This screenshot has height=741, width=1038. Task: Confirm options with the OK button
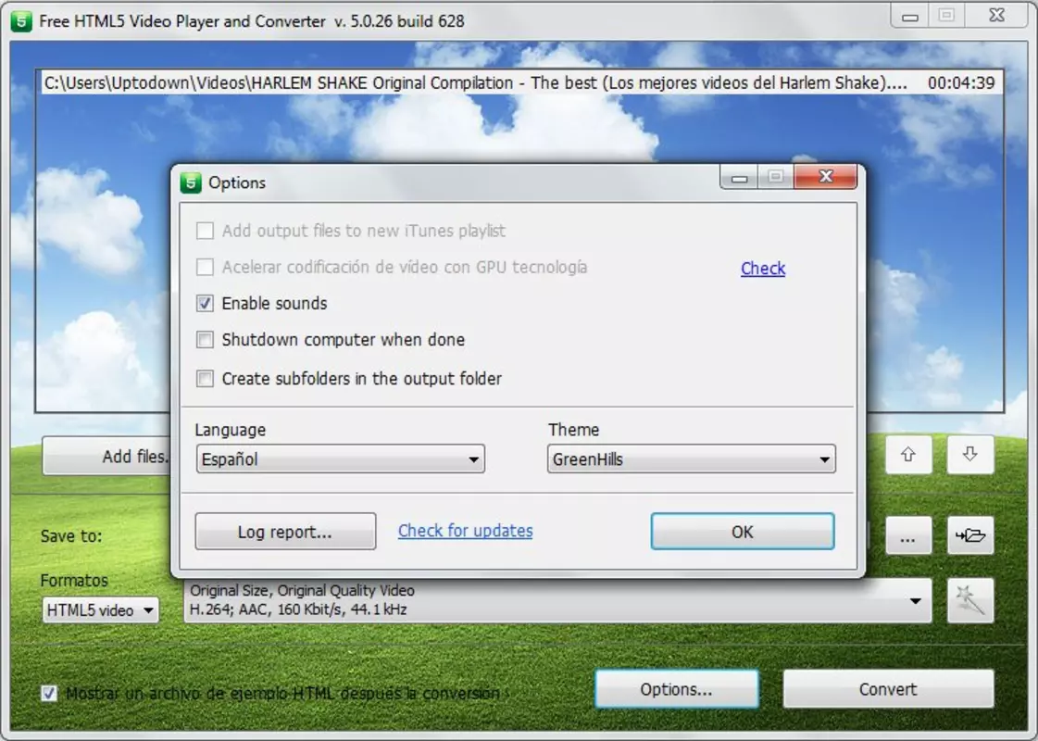[x=742, y=531]
